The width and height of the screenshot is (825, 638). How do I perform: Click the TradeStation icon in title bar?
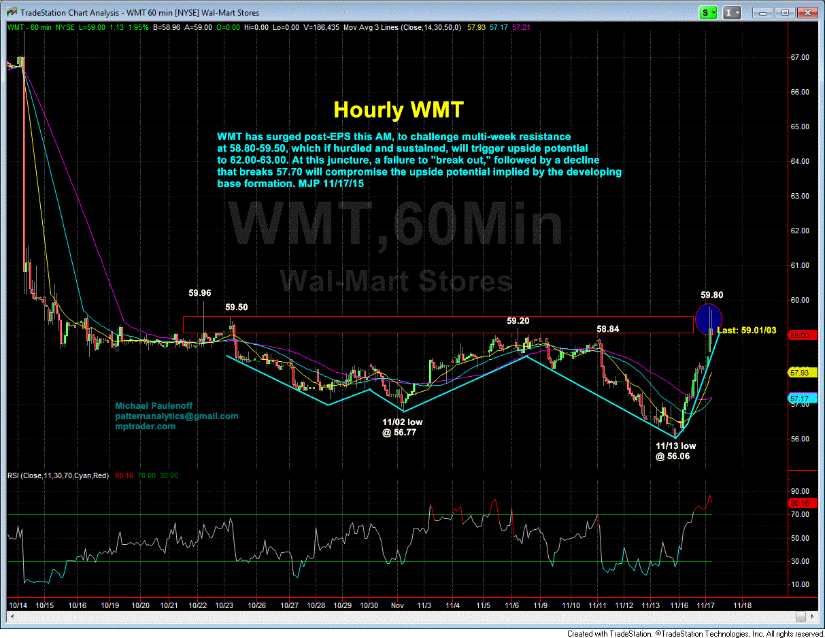tap(11, 12)
